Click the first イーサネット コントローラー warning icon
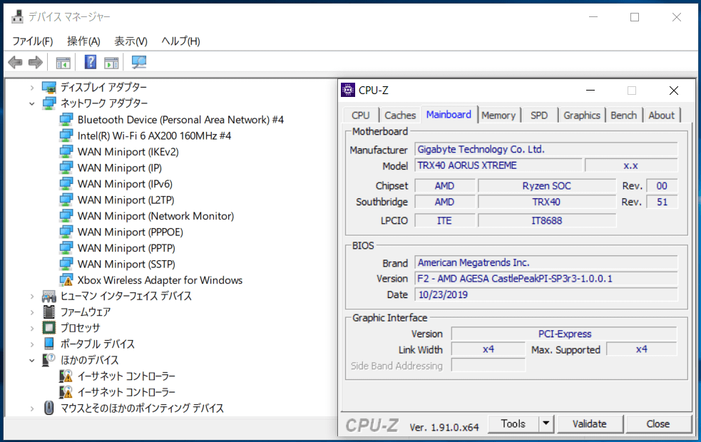Image resolution: width=701 pixels, height=442 pixels. pos(66,376)
